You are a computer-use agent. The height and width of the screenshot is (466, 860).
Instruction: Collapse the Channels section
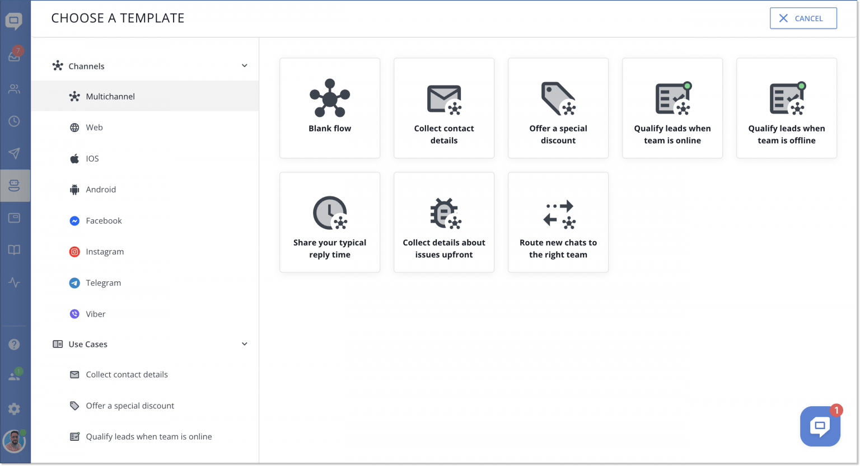pos(244,65)
